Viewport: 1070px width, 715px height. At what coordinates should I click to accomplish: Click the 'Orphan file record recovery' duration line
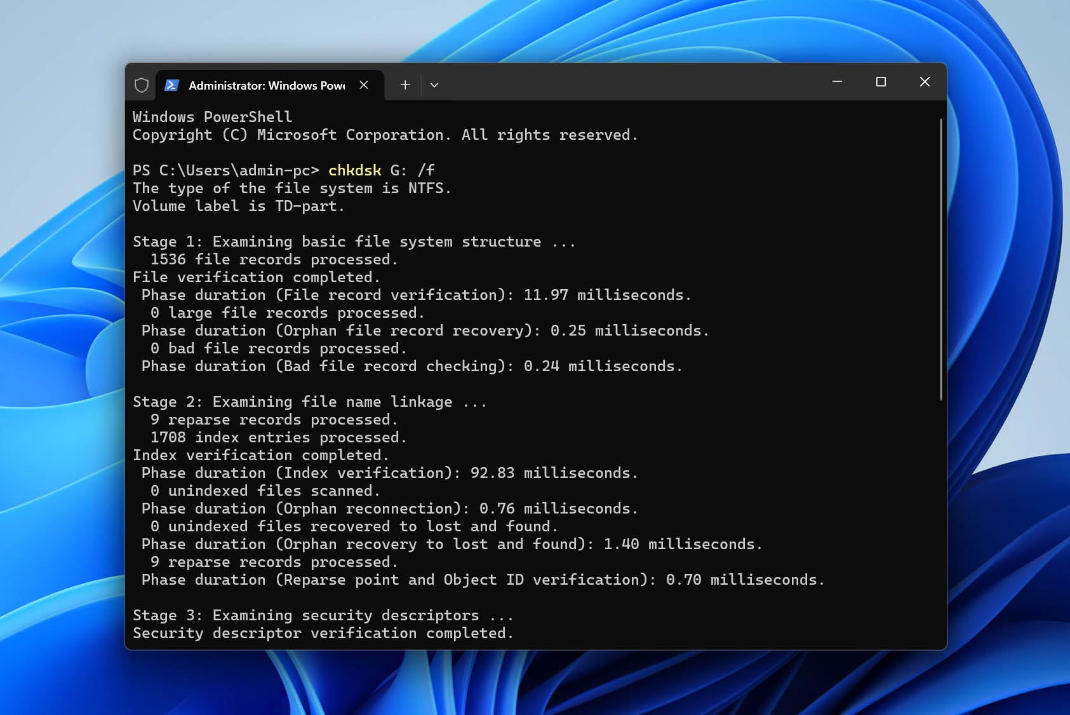[x=425, y=330]
